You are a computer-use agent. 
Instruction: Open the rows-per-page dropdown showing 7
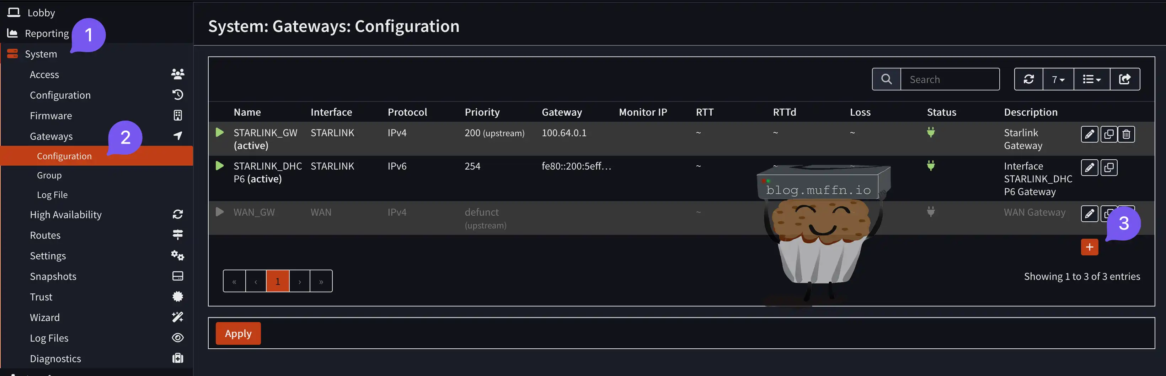(x=1058, y=79)
